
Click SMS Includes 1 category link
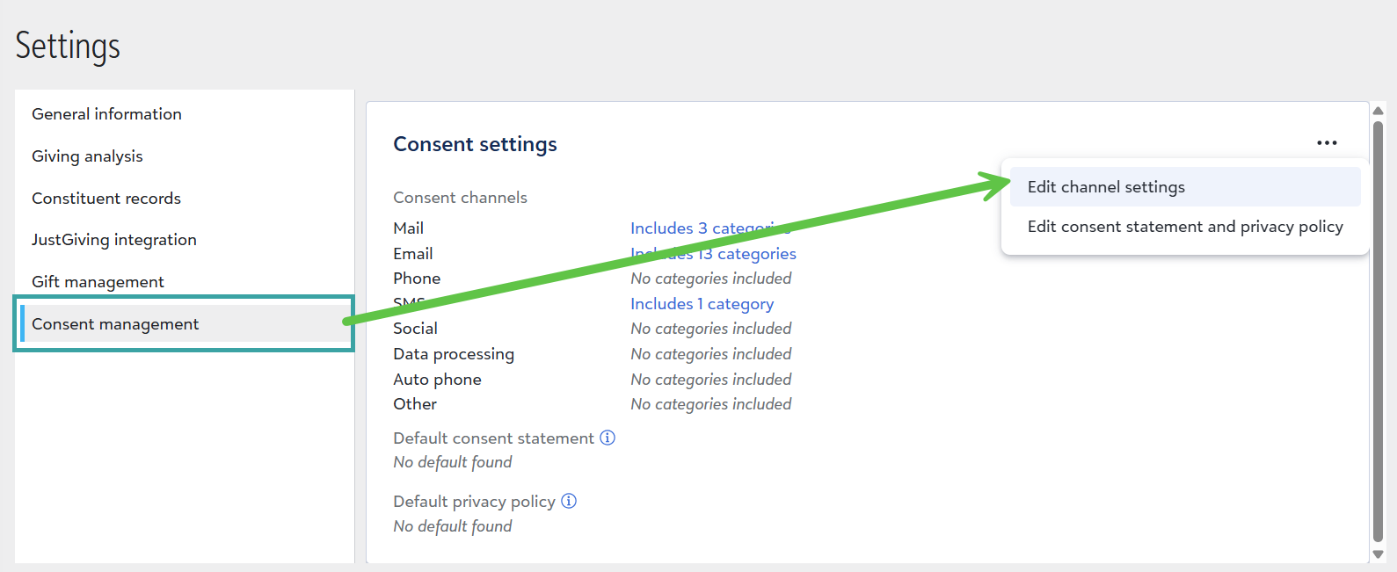(702, 304)
